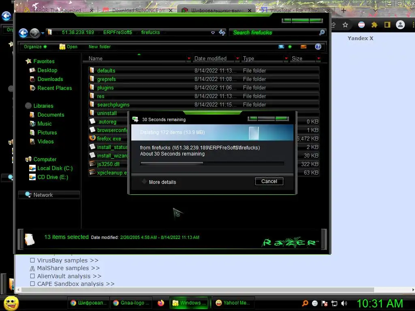415x311 pixels.
Task: Click the delete progress bar
Action: (x=212, y=164)
